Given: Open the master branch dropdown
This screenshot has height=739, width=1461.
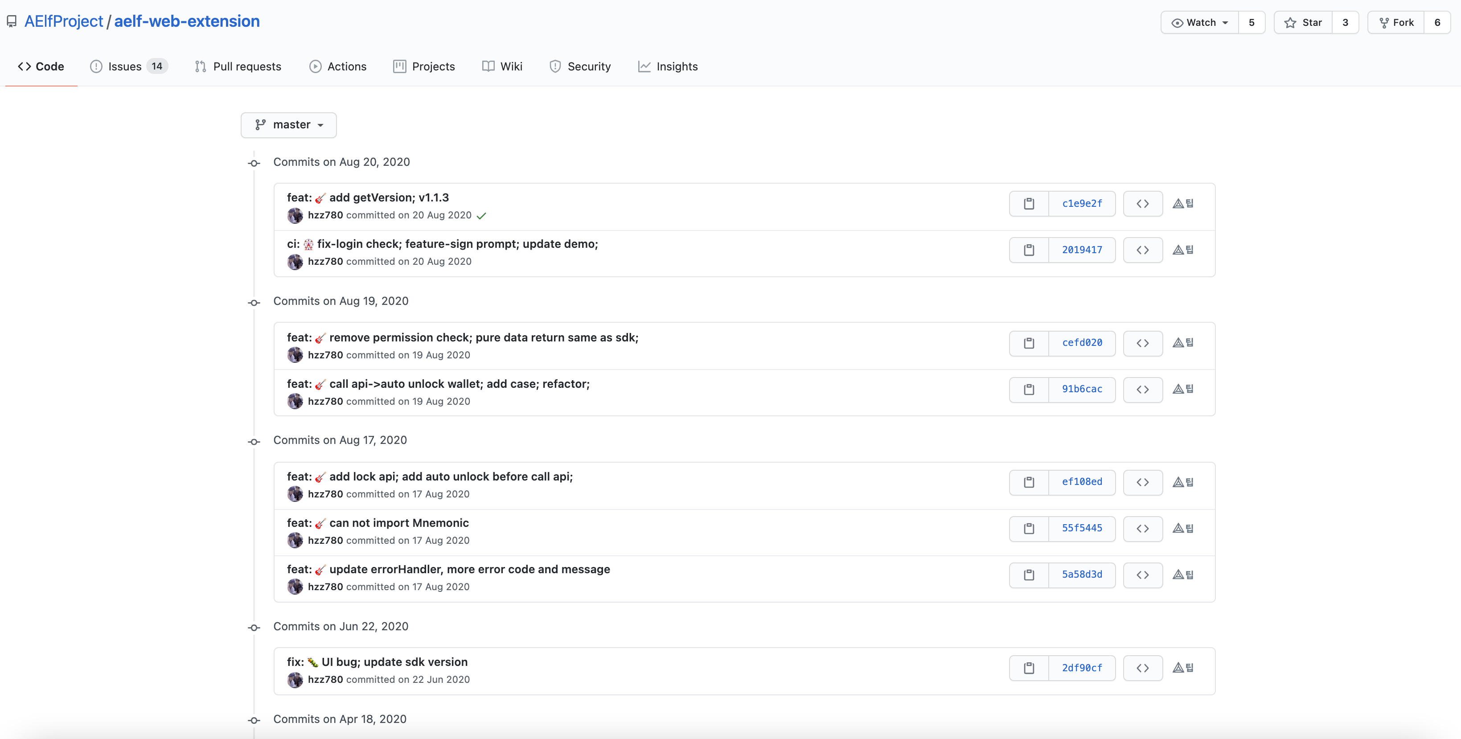Looking at the screenshot, I should pyautogui.click(x=289, y=125).
